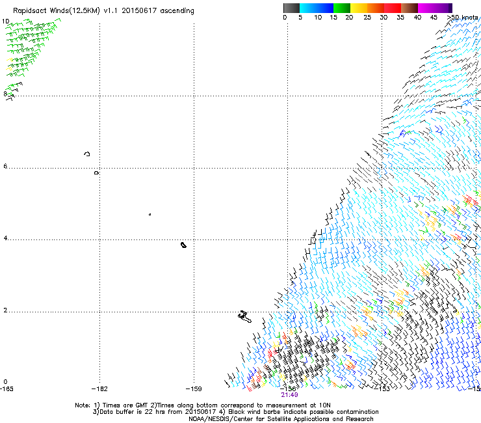Click the longitude label '-156'
The height and width of the screenshot is (423, 481).
[x=288, y=389]
